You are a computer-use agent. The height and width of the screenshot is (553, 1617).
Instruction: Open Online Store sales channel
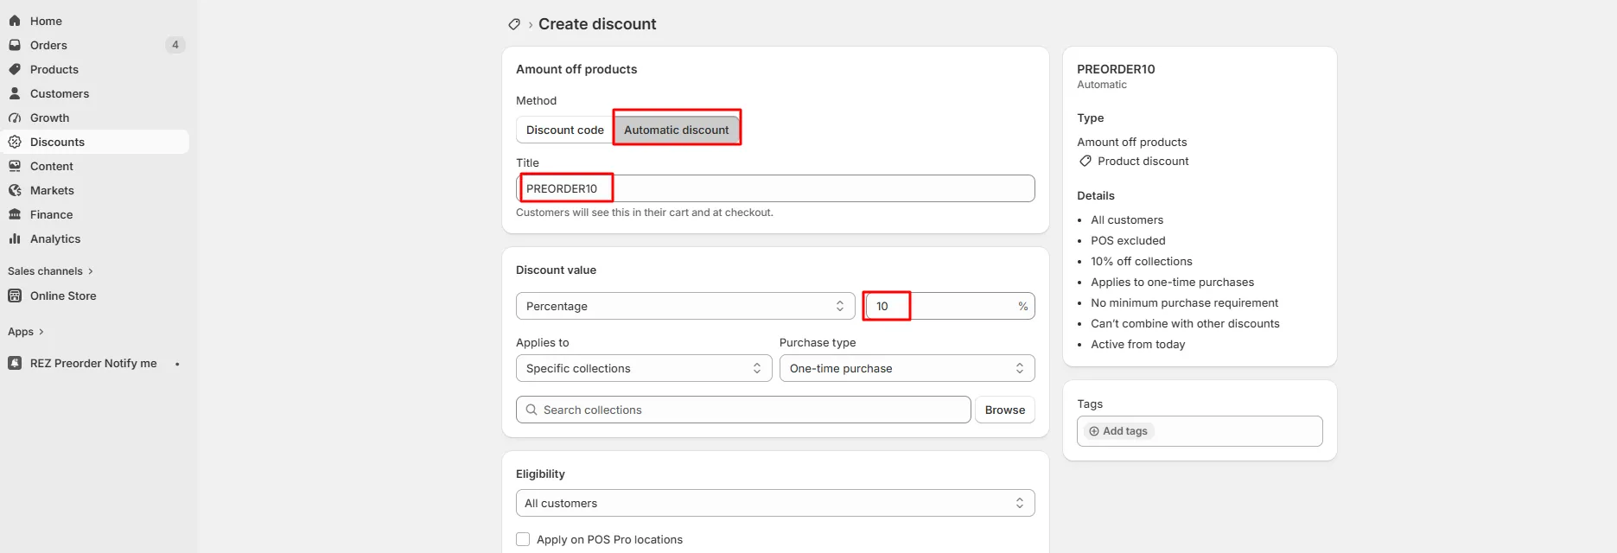(x=95, y=296)
